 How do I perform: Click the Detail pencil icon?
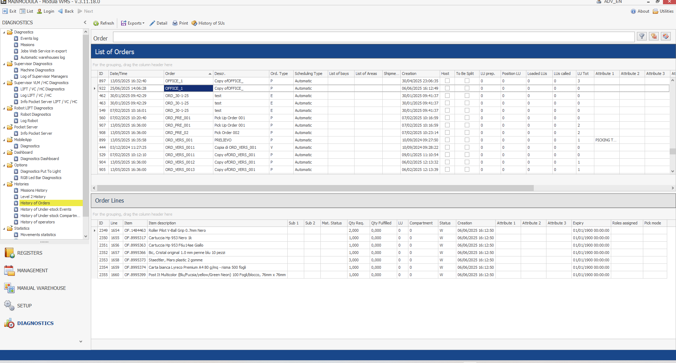coord(152,23)
